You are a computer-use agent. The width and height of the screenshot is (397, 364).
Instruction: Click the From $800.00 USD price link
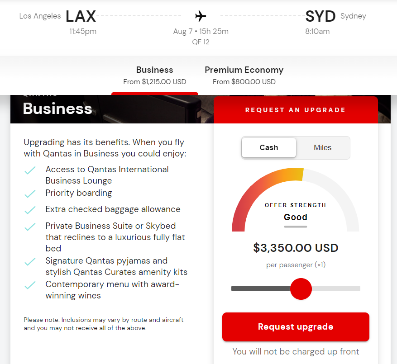[x=244, y=82]
